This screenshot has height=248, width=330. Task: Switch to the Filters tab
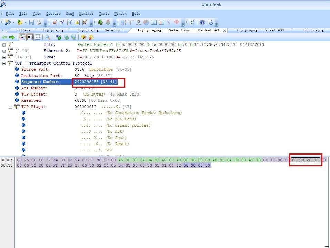[x=23, y=30]
